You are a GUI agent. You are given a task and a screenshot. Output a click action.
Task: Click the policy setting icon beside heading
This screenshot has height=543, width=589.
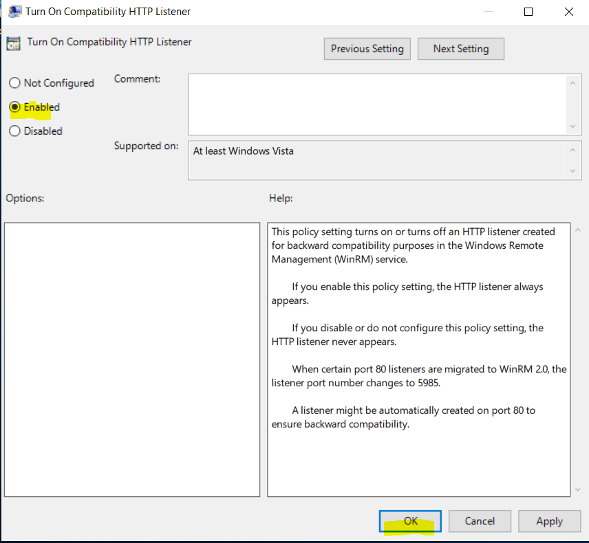coord(14,43)
